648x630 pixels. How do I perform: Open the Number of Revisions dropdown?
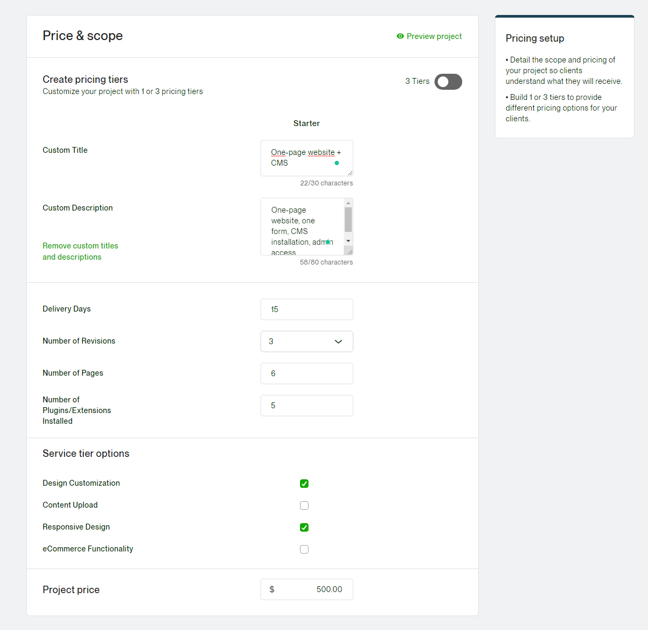tap(306, 341)
